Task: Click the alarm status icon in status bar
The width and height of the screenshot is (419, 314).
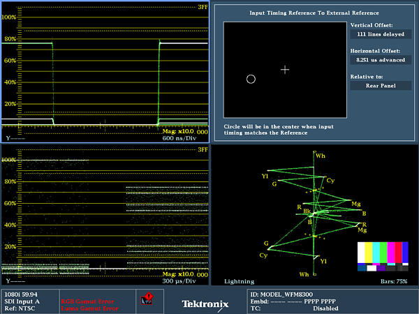Action: (147, 299)
